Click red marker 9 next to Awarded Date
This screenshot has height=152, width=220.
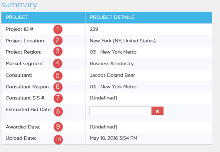click(x=58, y=127)
